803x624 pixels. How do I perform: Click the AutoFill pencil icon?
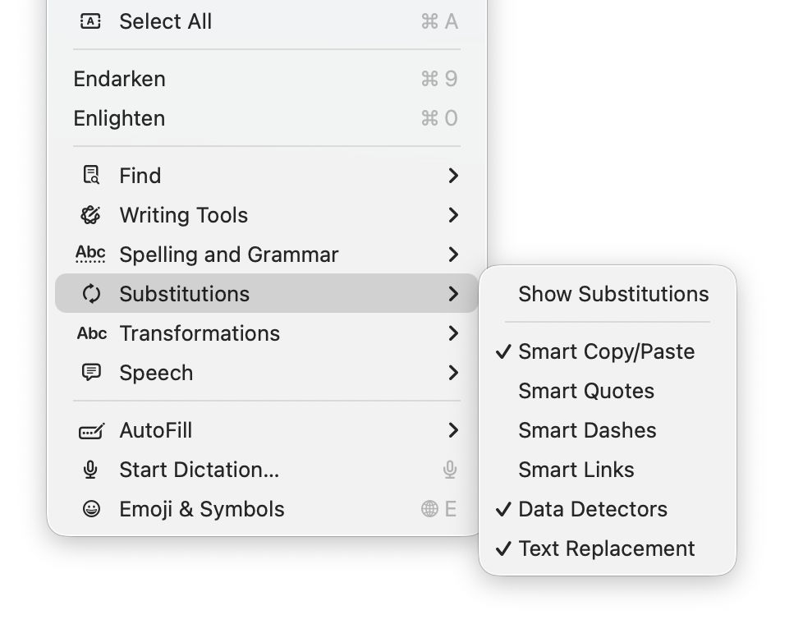coord(91,430)
